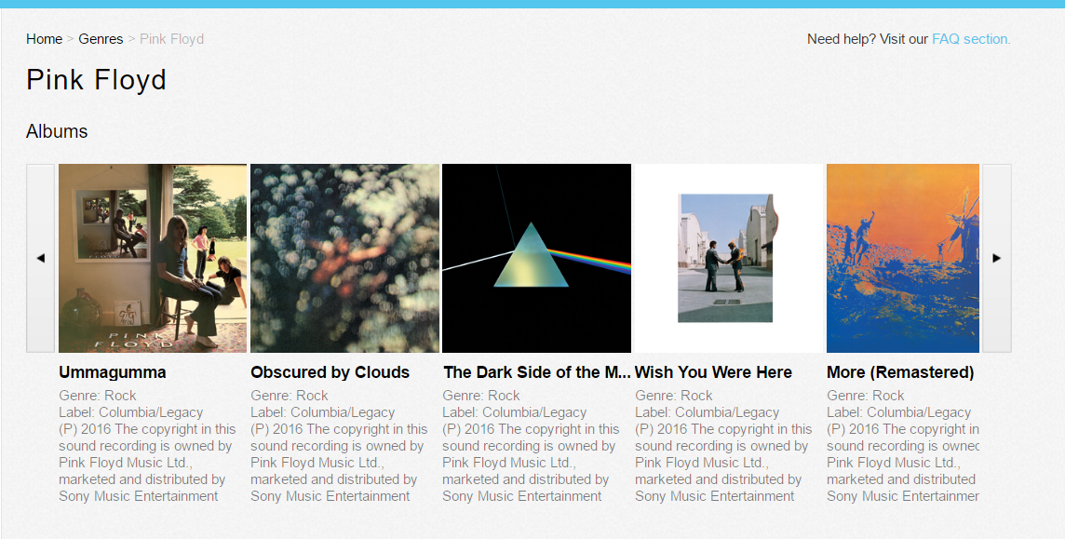The height and width of the screenshot is (539, 1065).
Task: Click the Pink Floyd breadcrumb item
Action: pos(172,39)
